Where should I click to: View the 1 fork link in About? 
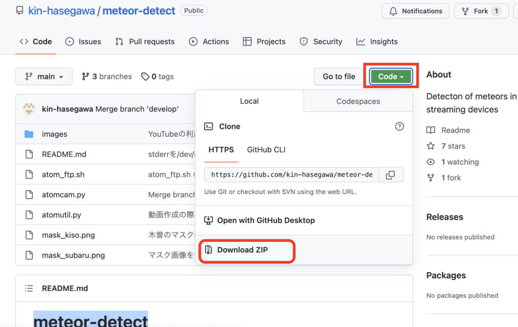[x=451, y=178]
